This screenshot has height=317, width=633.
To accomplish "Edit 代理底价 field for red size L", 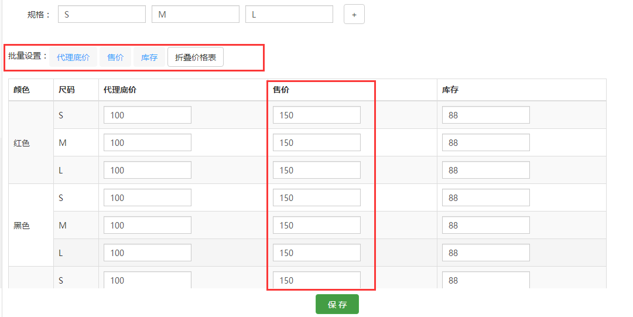I will [x=147, y=171].
